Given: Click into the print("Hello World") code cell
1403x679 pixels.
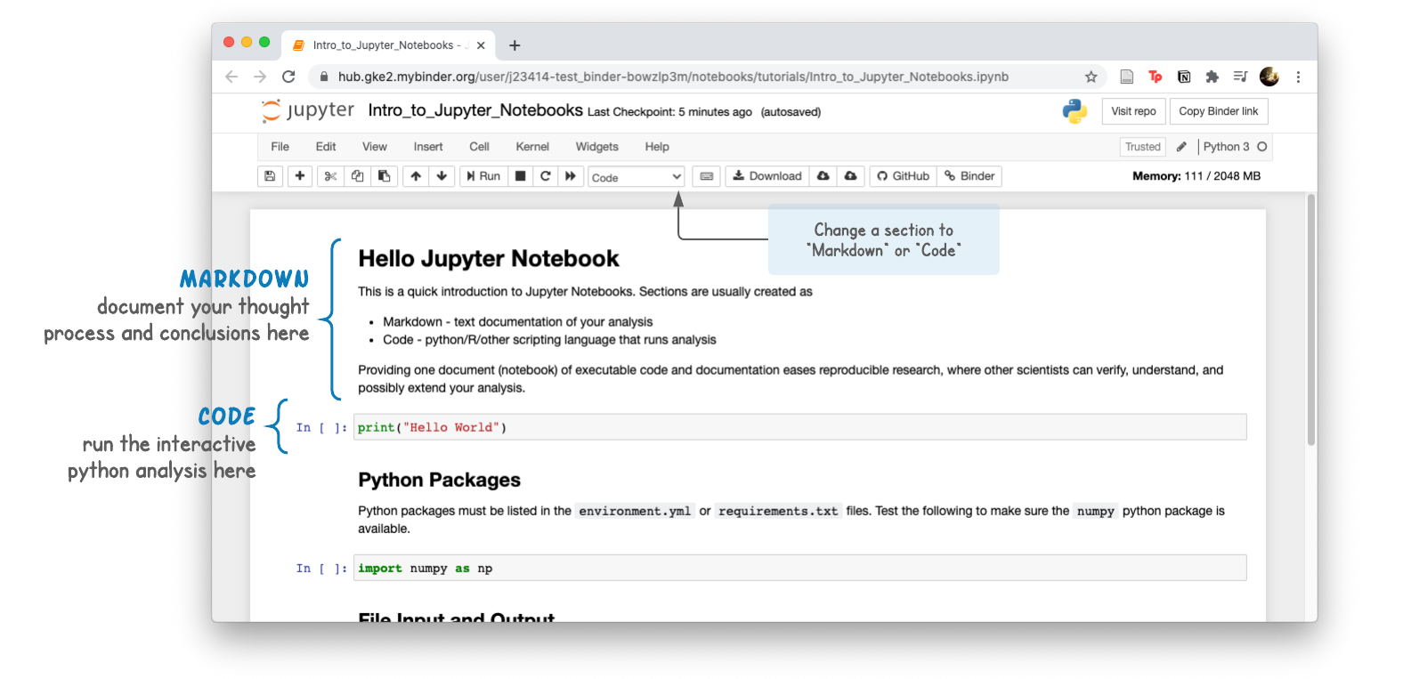Looking at the screenshot, I should [799, 427].
